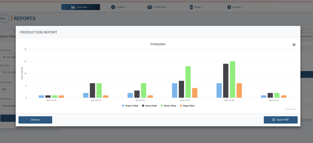Click the Highcharts.com credit link
This screenshot has height=143, width=313.
coord(290,109)
